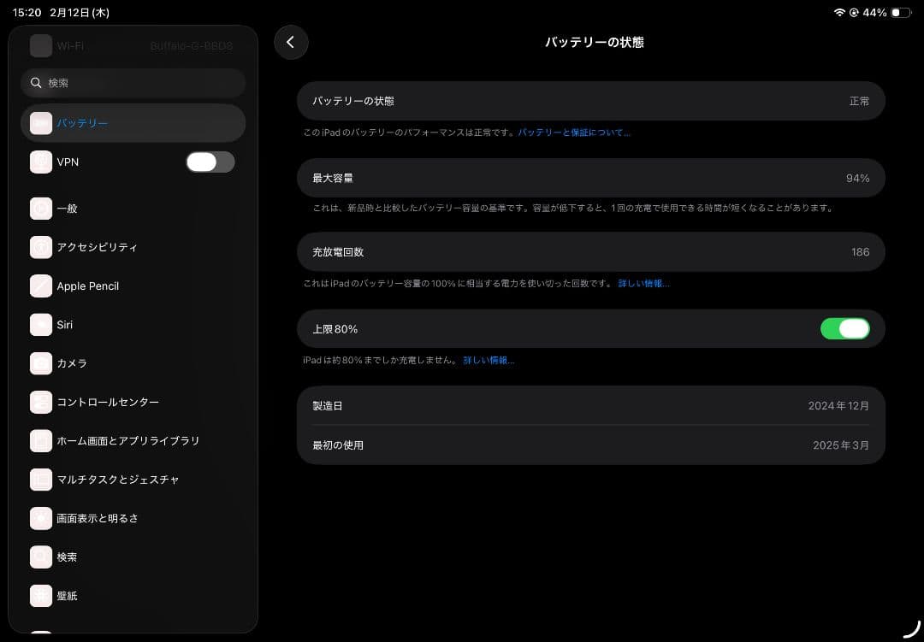Open カメラ (Camera) settings

point(72,363)
